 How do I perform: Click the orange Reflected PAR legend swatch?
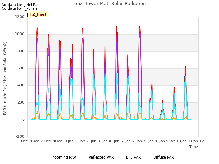(x=83, y=158)
